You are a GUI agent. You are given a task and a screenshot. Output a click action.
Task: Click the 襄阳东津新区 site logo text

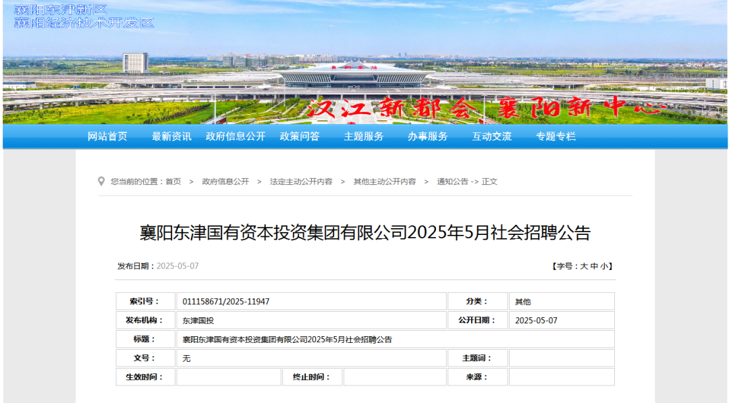point(61,9)
